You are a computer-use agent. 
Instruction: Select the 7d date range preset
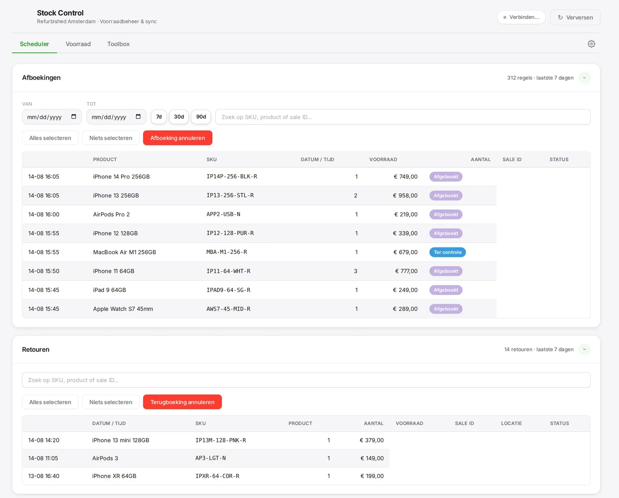point(159,117)
